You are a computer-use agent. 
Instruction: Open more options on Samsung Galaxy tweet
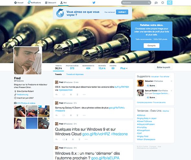(x=84, y=115)
